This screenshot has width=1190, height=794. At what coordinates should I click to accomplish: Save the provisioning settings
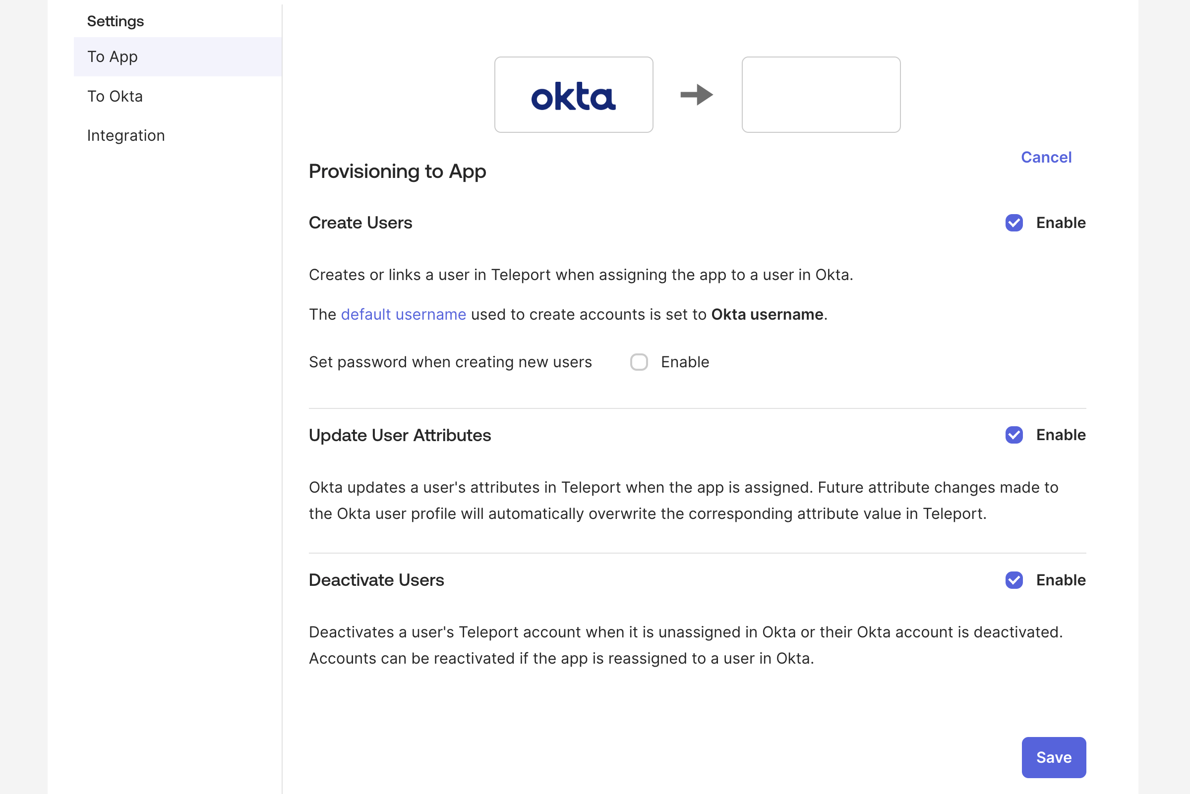click(1054, 757)
